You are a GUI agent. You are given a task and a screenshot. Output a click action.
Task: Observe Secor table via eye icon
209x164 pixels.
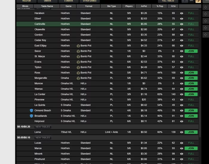[x=182, y=51]
